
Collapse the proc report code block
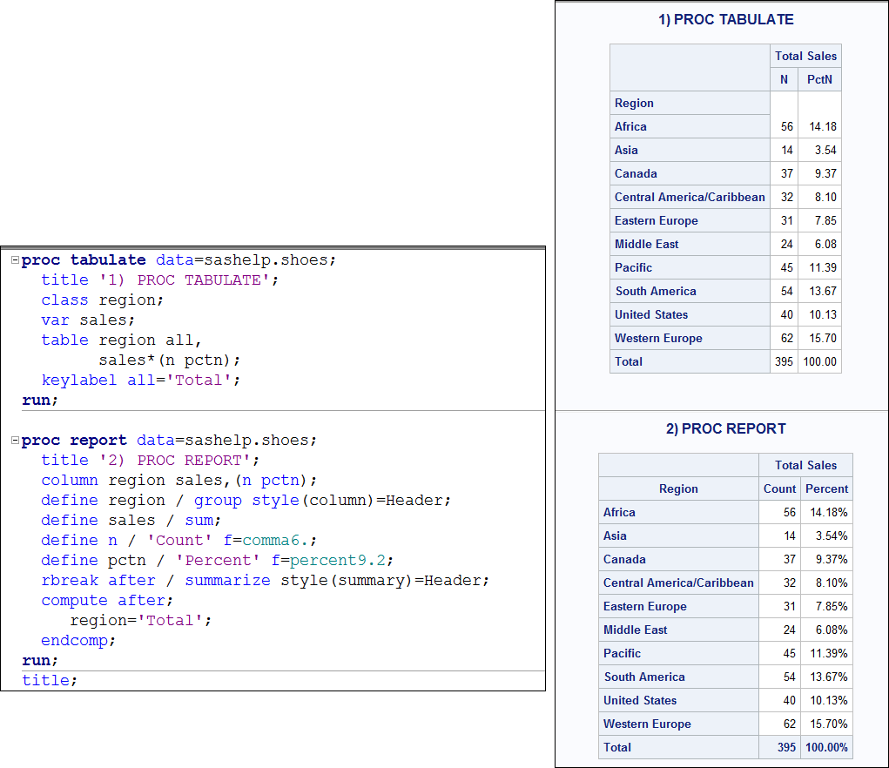coord(15,441)
